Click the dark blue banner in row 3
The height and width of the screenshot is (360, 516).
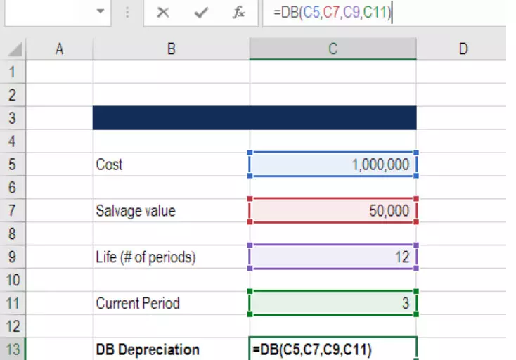(254, 118)
